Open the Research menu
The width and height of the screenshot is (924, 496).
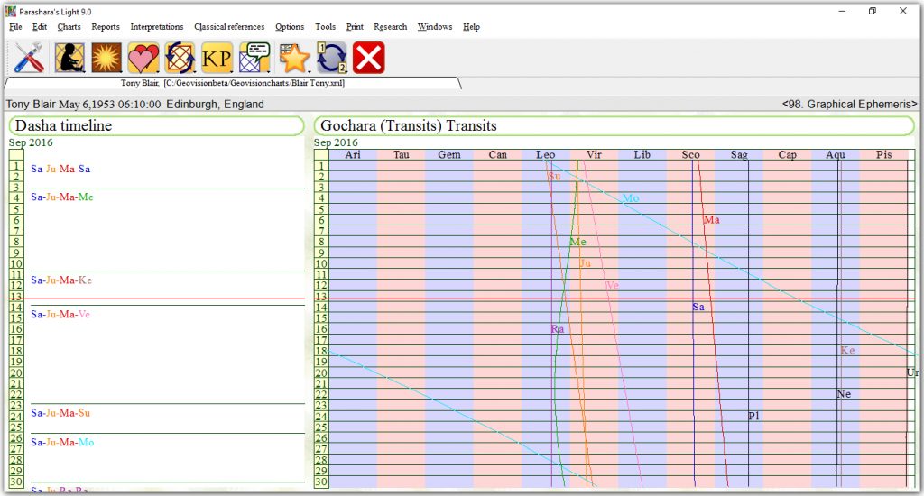point(390,27)
